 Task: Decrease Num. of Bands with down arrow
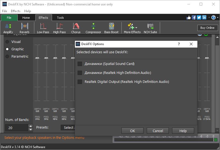[x=30, y=129]
